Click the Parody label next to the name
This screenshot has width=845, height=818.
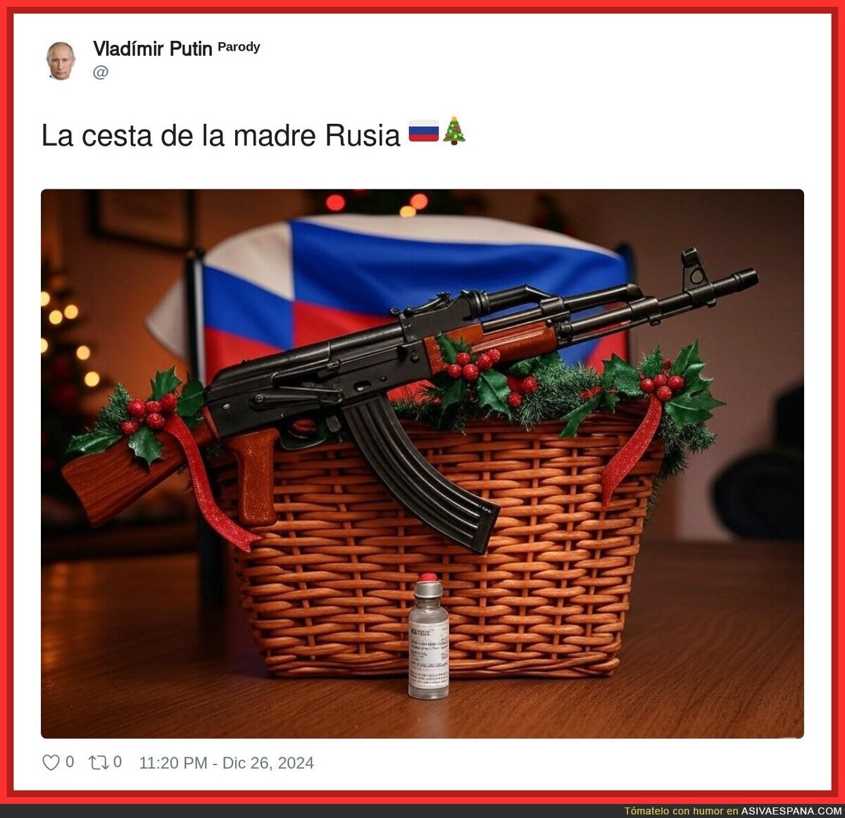click(x=239, y=47)
